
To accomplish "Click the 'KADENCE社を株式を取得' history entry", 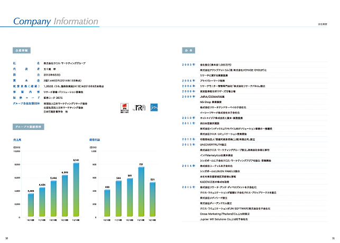I will point(214,182).
